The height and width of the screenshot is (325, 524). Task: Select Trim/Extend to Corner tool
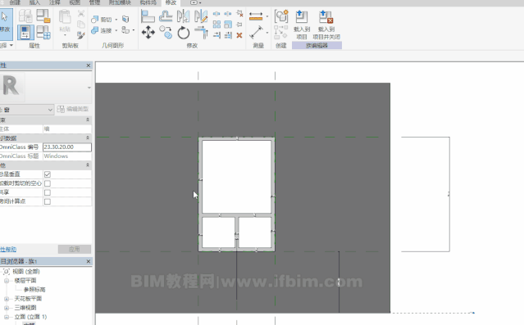201,33
